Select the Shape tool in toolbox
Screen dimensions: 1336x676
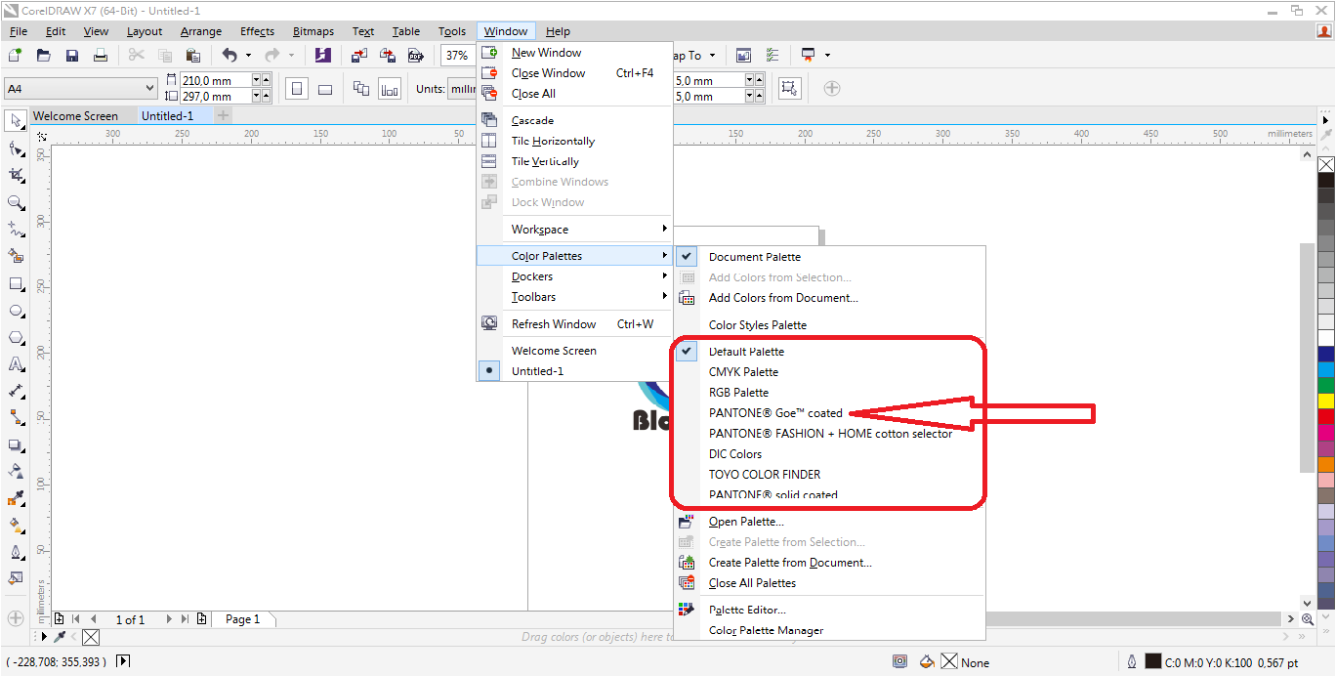pos(16,148)
